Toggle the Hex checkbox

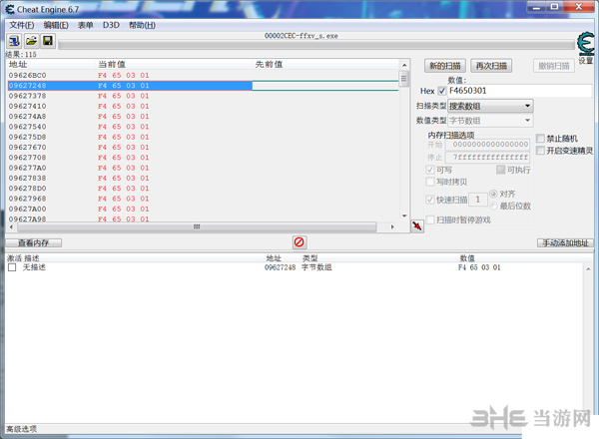[x=442, y=91]
